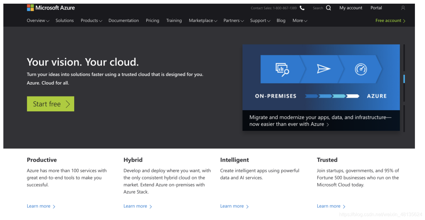
Task: Click the phone icon next to Contact Sales
Action: pyautogui.click(x=302, y=8)
